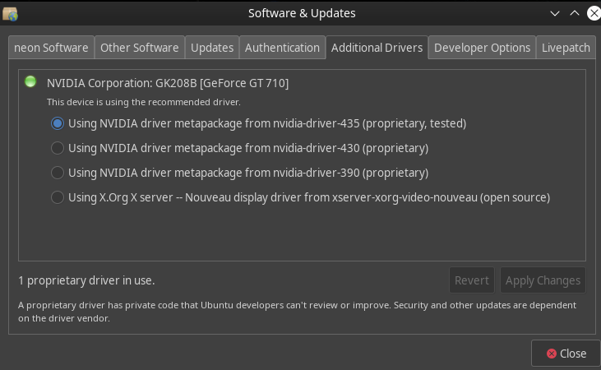This screenshot has height=370, width=601.
Task: Click the NVIDIA GK208B GeForce GT 710 device title
Action: [168, 83]
